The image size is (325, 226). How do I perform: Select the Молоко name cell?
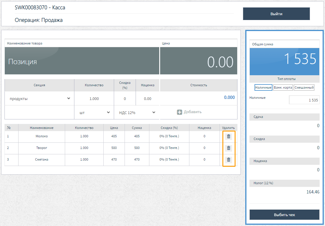click(x=42, y=136)
